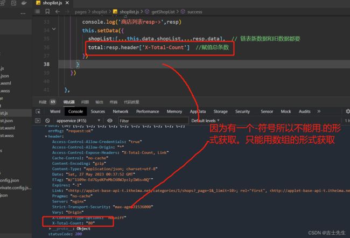Open the Security devtools tab
Screen dimensions: 350x238
(x=242, y=111)
